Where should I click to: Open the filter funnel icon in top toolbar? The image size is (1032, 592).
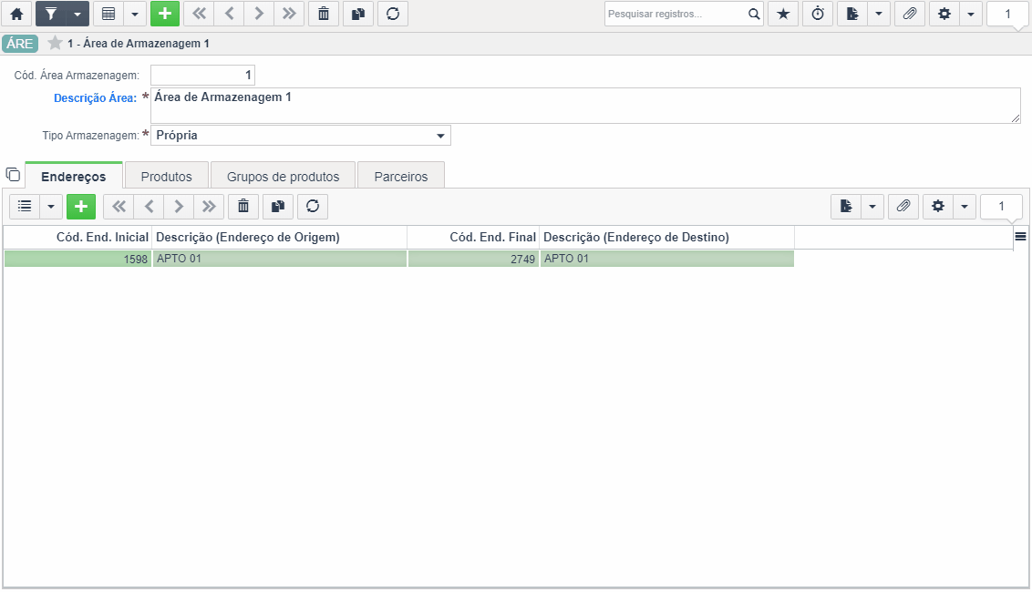pyautogui.click(x=51, y=14)
